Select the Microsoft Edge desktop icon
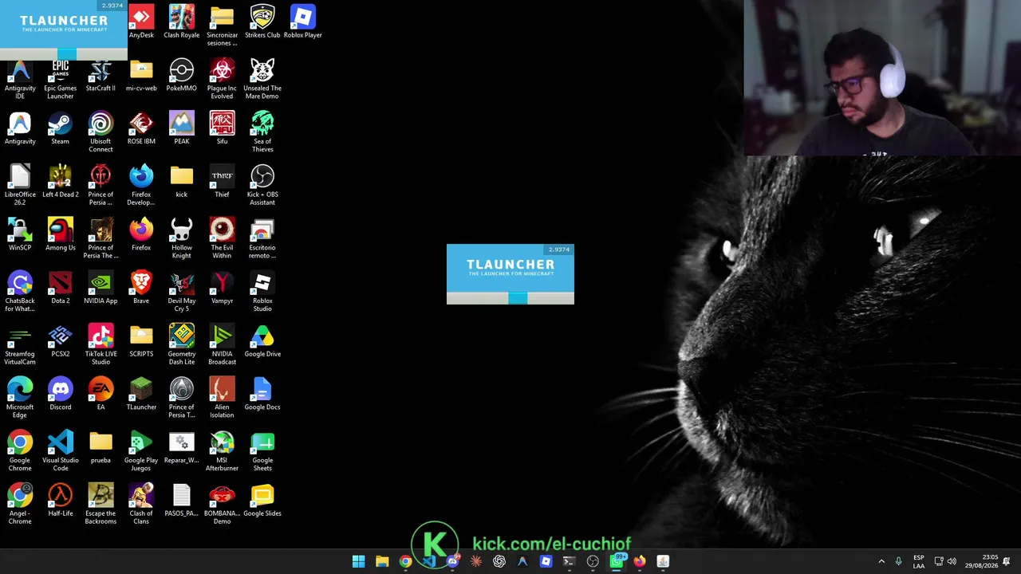The height and width of the screenshot is (574, 1021). (20, 399)
